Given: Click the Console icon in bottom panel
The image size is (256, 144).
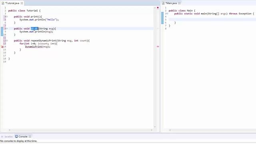Looking at the screenshot, I should [16, 136].
